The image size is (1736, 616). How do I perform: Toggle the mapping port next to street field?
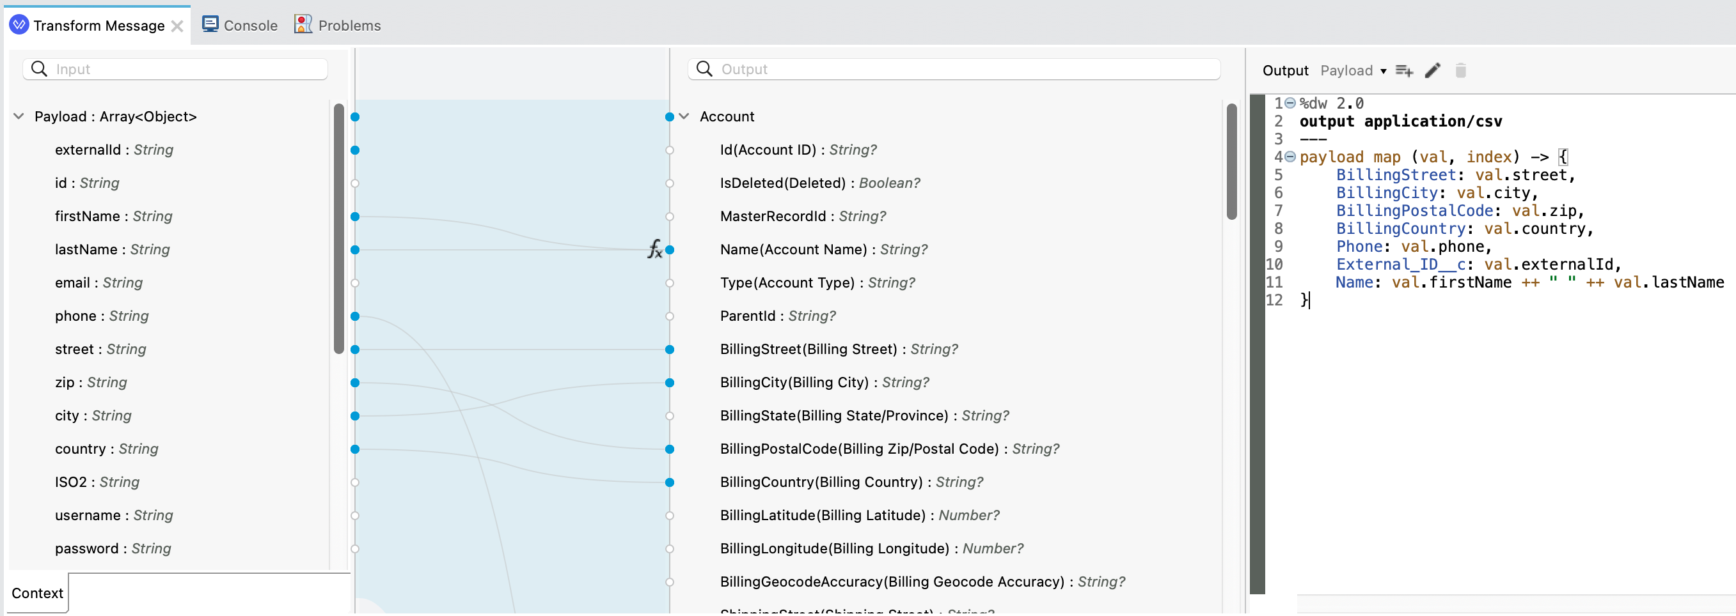tap(355, 350)
